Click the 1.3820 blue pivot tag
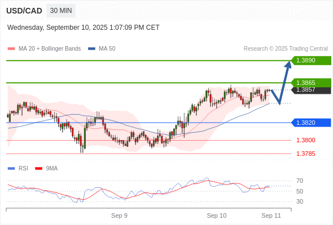 coord(311,123)
